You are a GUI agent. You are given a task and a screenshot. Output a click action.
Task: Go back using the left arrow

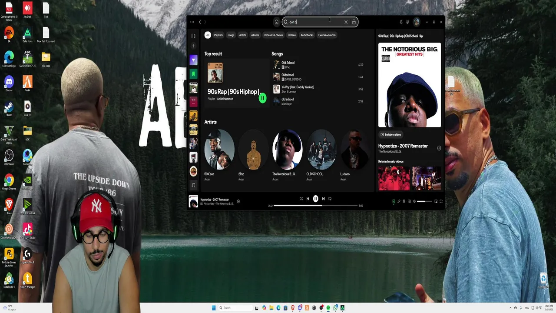(200, 22)
